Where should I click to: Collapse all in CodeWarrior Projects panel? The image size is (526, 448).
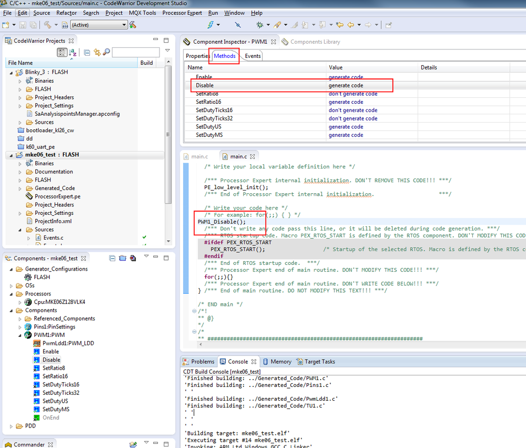pyautogui.click(x=87, y=52)
